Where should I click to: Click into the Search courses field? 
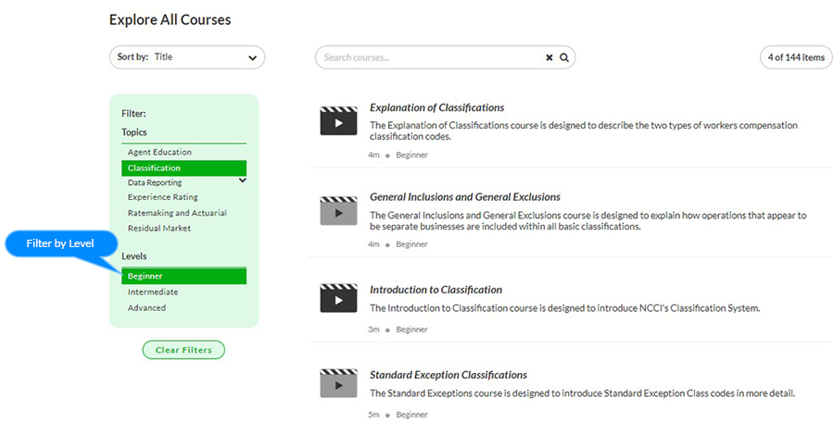click(x=426, y=57)
